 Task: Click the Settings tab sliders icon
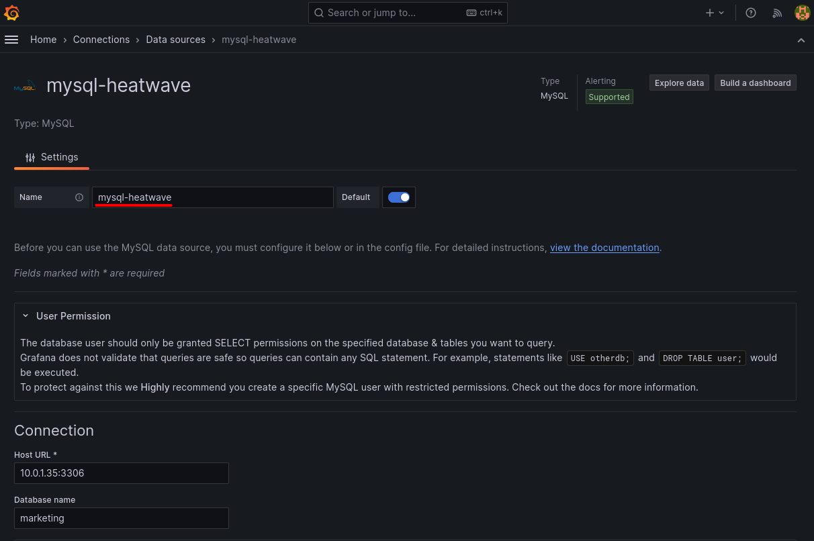30,158
